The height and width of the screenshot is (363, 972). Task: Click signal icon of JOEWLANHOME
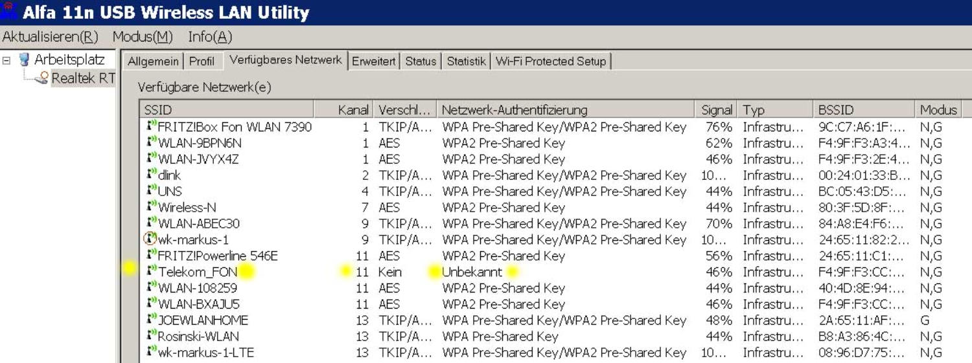point(152,320)
